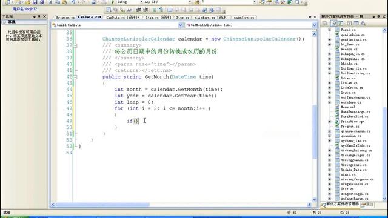Click the editor vertical scrollbar thumb

[x=314, y=132]
